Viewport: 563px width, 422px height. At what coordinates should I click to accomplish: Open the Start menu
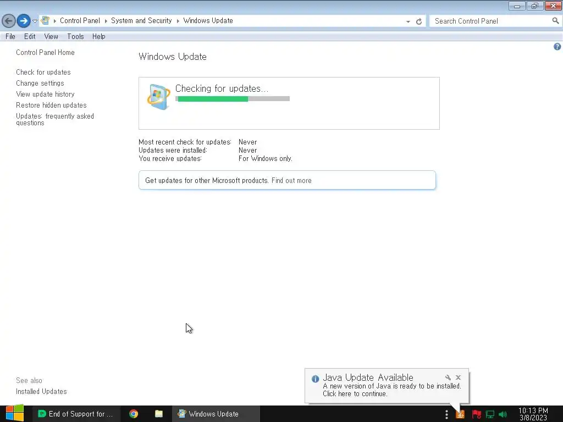coord(14,413)
